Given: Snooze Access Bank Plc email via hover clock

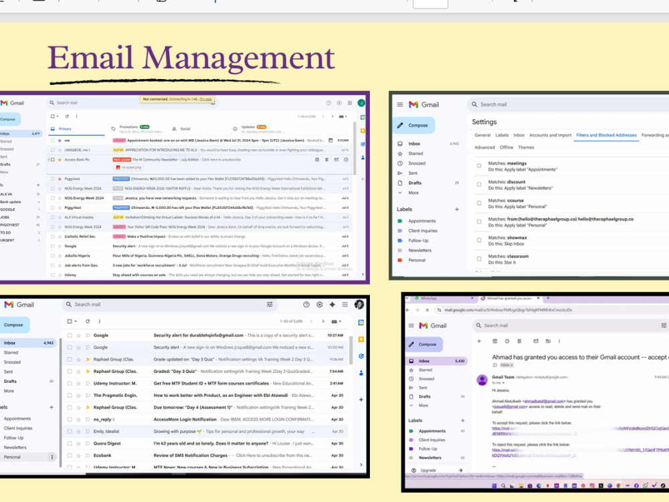Looking at the screenshot, I should coord(346,160).
